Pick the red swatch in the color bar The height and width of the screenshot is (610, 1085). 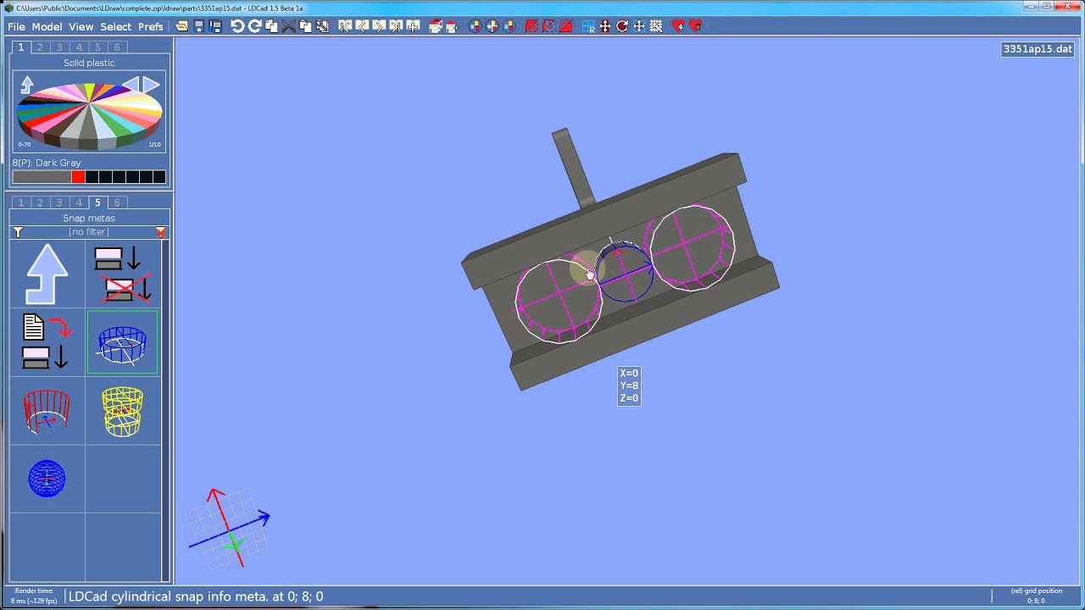(x=78, y=177)
